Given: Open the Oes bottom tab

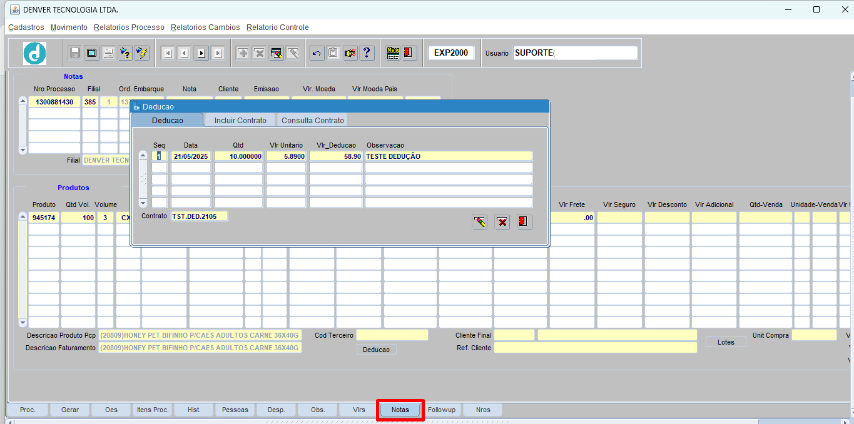Looking at the screenshot, I should point(111,410).
